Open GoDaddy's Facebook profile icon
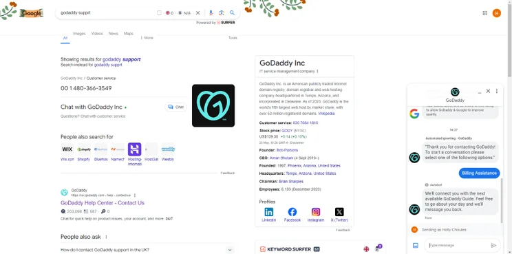The height and width of the screenshot is (254, 512). (292, 212)
